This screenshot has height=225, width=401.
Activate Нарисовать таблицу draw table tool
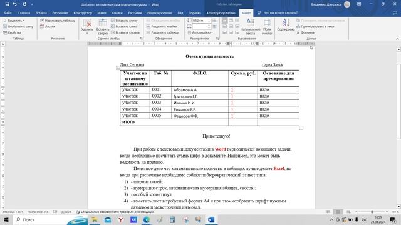pyautogui.click(x=58, y=21)
